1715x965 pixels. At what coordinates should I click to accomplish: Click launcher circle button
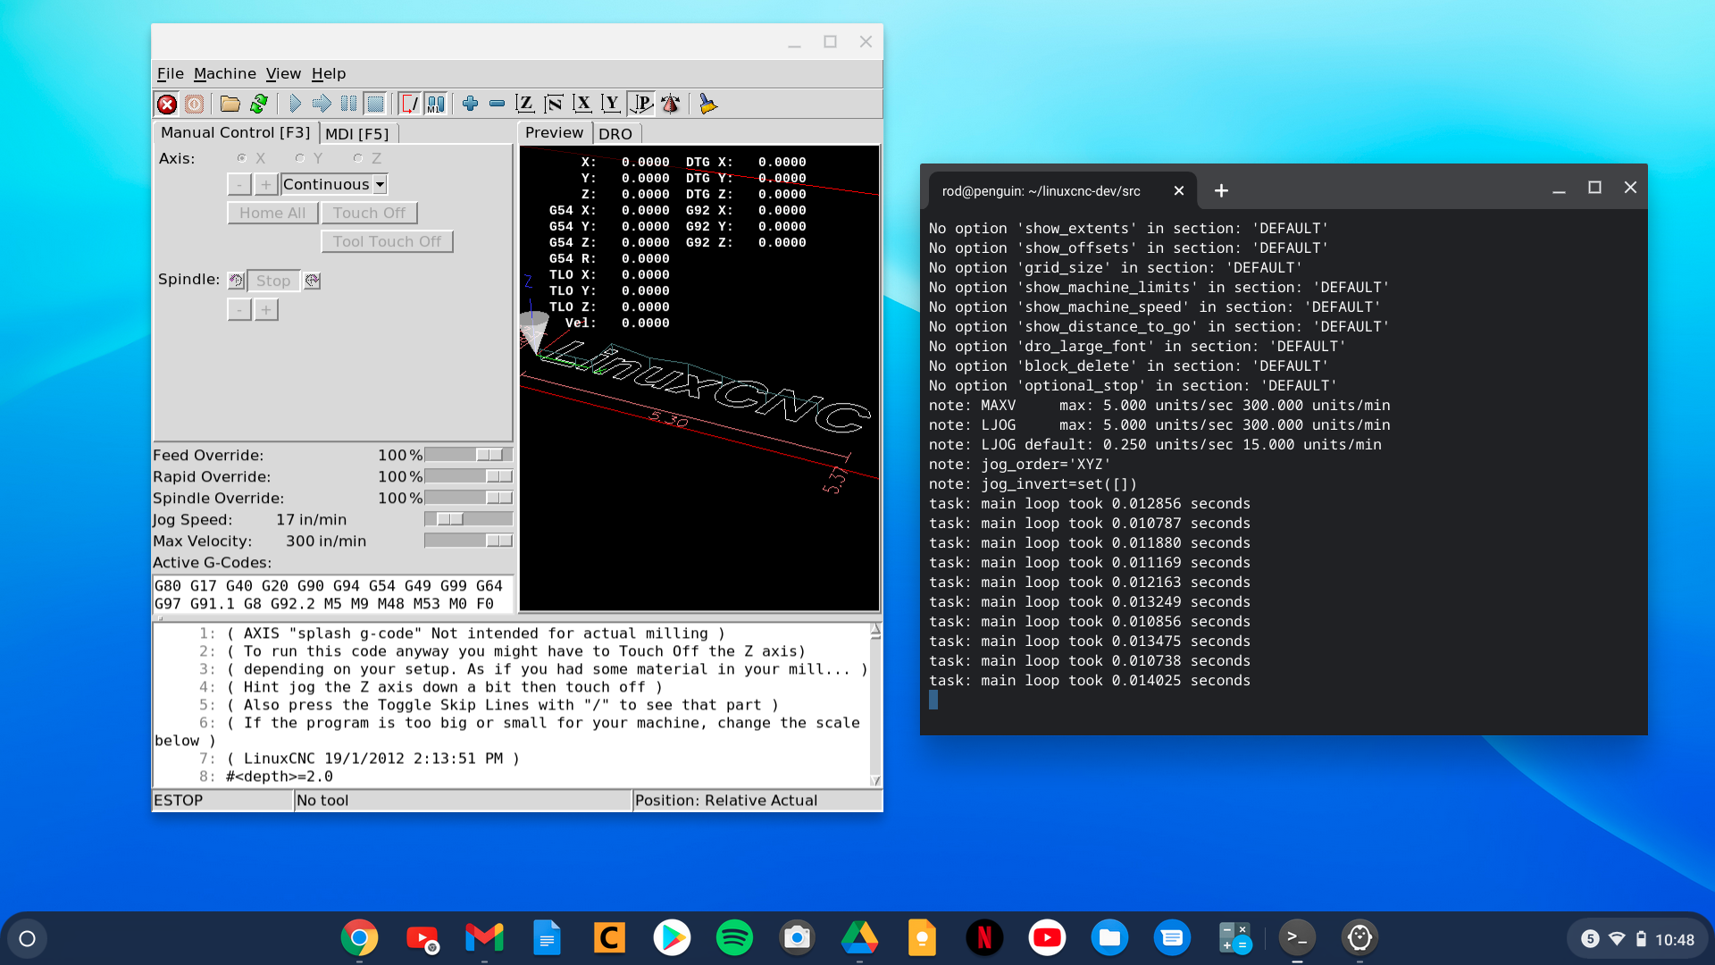27,939
